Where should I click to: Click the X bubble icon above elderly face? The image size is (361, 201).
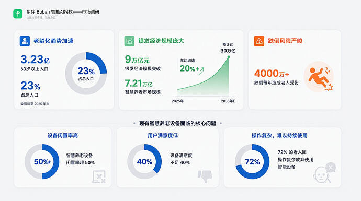(331, 168)
